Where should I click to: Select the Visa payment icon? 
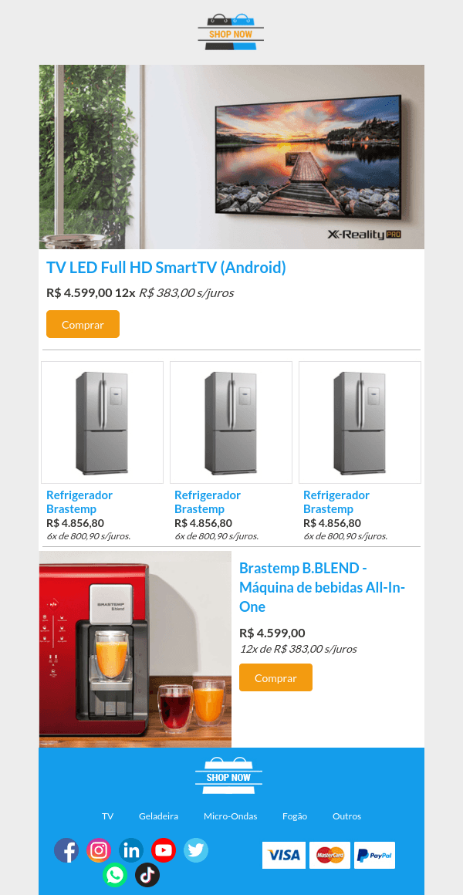pyautogui.click(x=283, y=855)
